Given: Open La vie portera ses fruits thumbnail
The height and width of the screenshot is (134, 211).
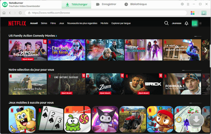Looking at the screenshot, I should [28, 84].
